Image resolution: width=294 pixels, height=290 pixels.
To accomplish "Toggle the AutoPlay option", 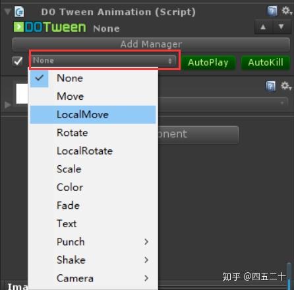I will click(x=208, y=63).
